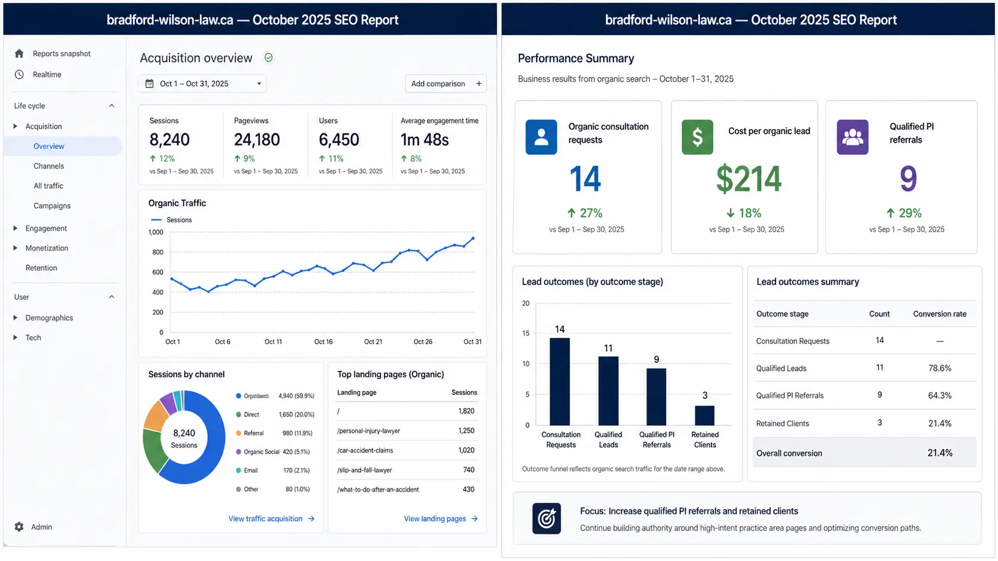The image size is (998, 561).
Task: Open the Realtime report link
Action: [x=47, y=75]
